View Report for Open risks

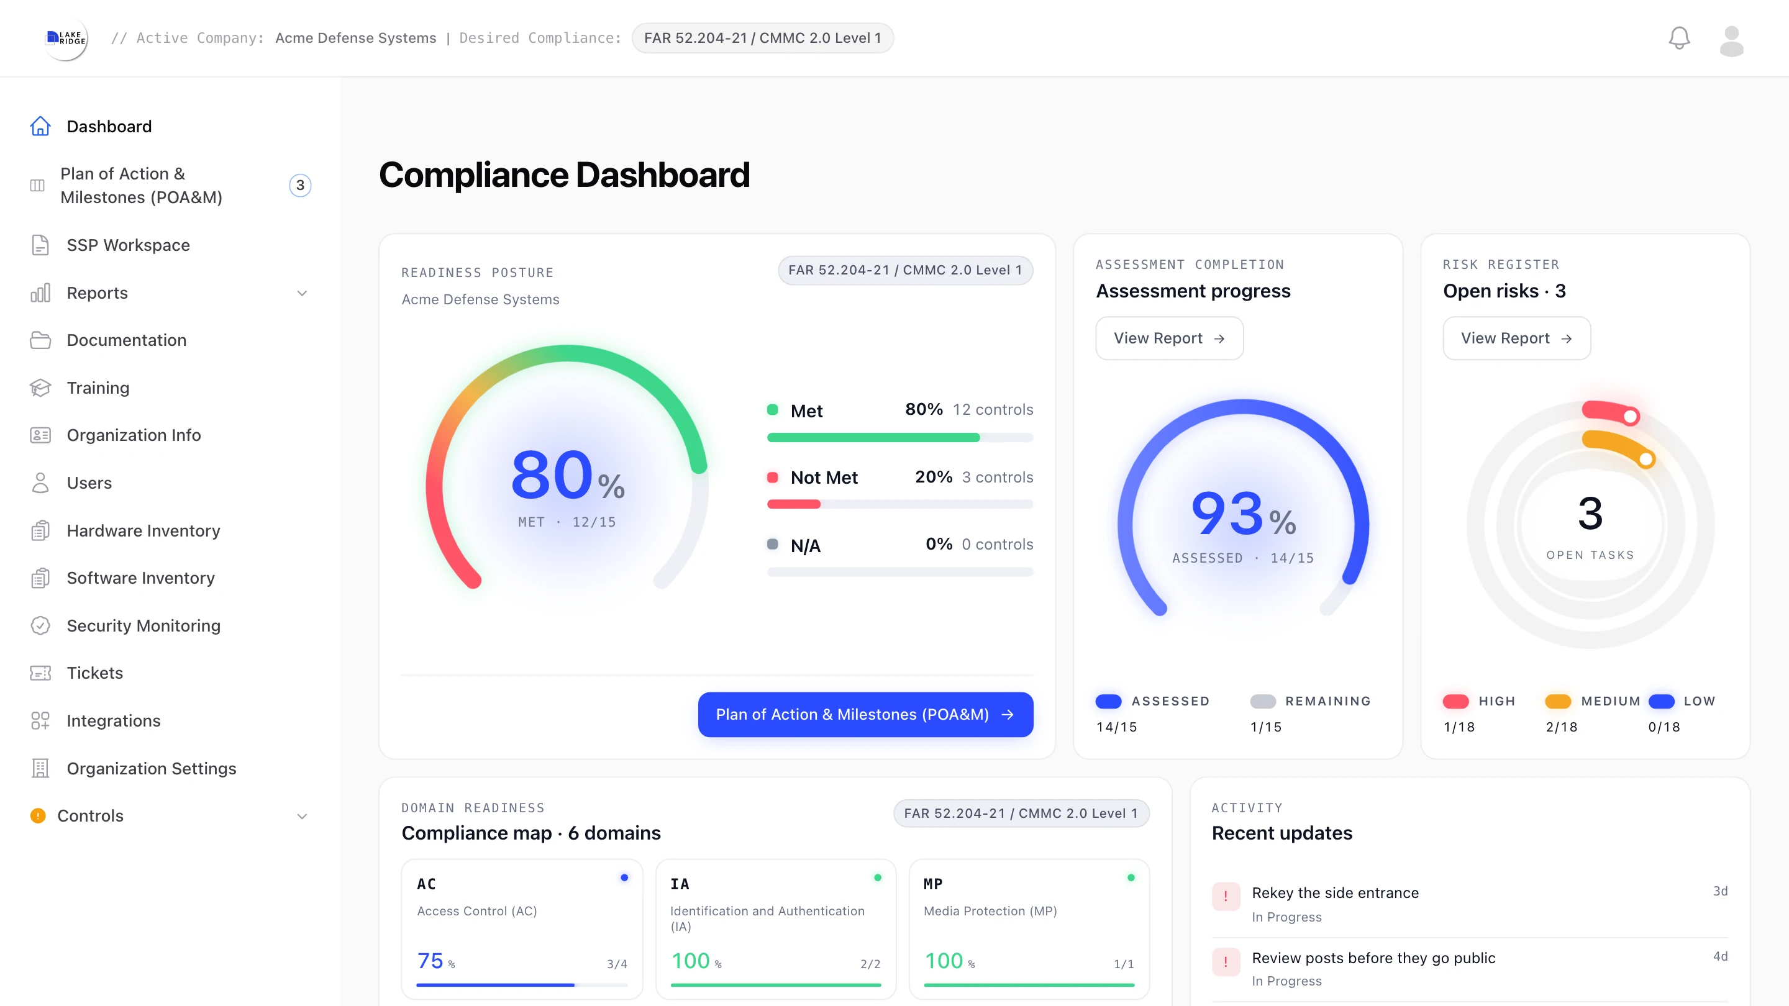(1516, 338)
